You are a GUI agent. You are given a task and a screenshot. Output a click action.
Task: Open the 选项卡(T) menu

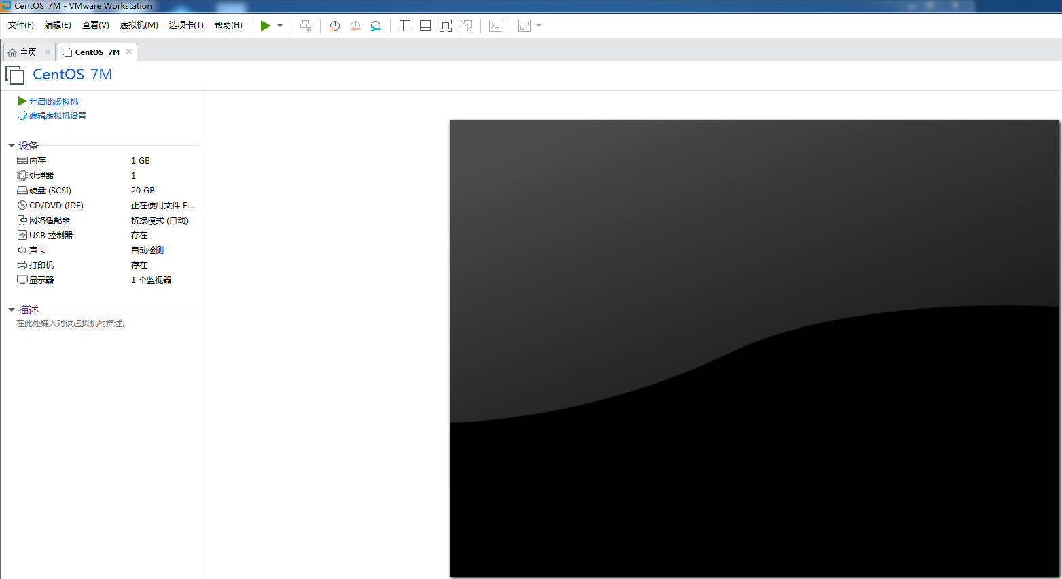(x=186, y=25)
